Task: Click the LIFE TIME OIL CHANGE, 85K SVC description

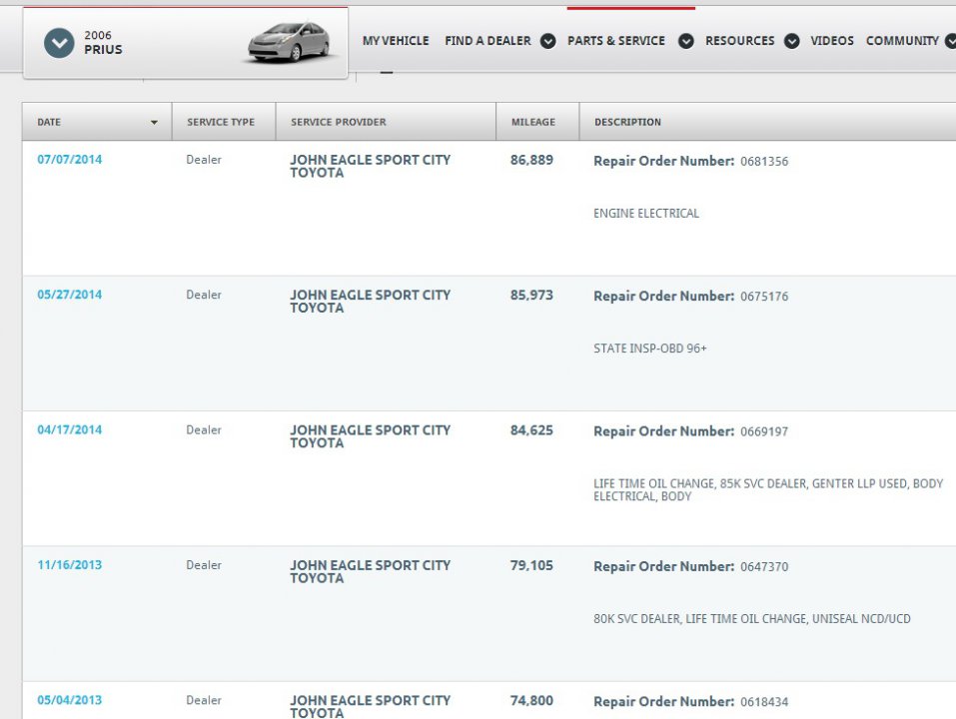Action: (x=768, y=490)
